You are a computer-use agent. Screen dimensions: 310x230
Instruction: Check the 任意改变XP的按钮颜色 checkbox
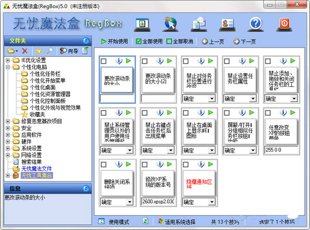click(x=268, y=113)
